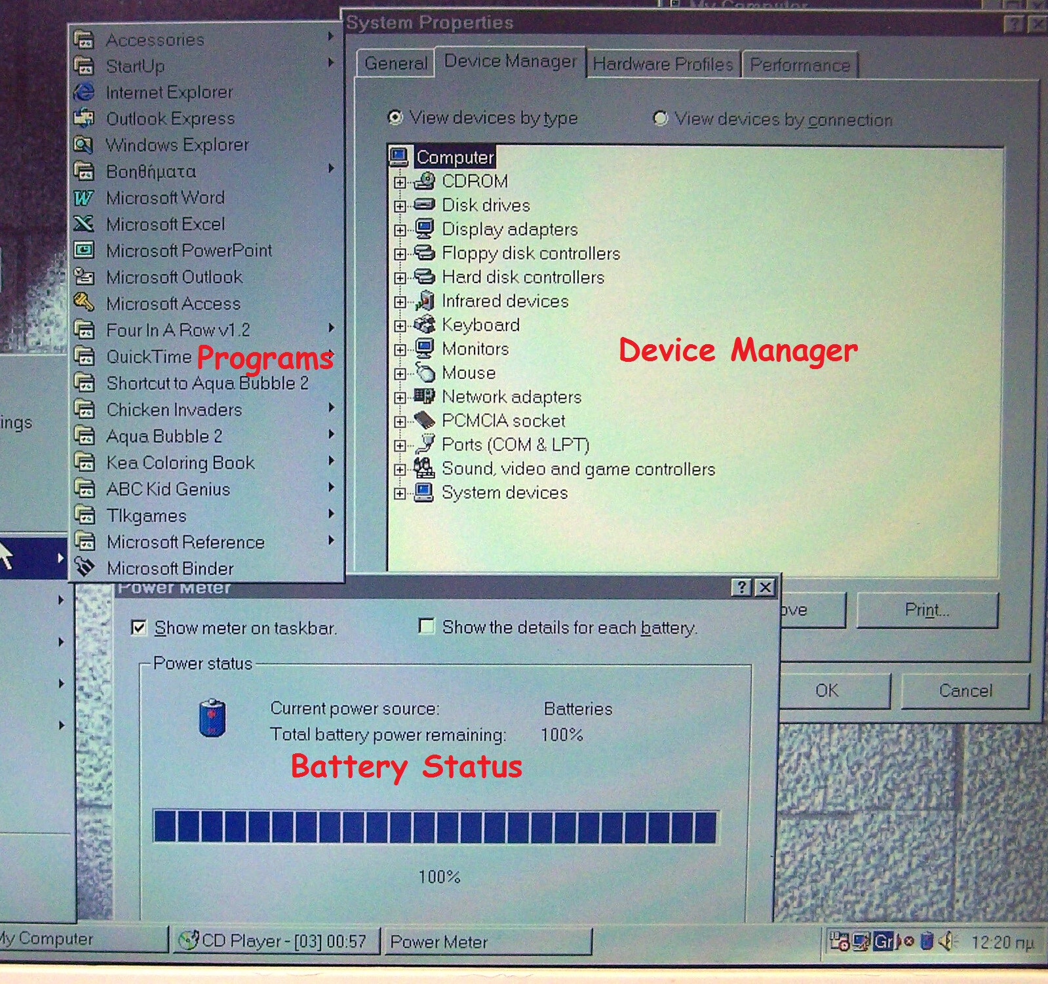Viewport: 1048px width, 984px height.
Task: Click the Sound, video and game controllers icon
Action: 425,468
